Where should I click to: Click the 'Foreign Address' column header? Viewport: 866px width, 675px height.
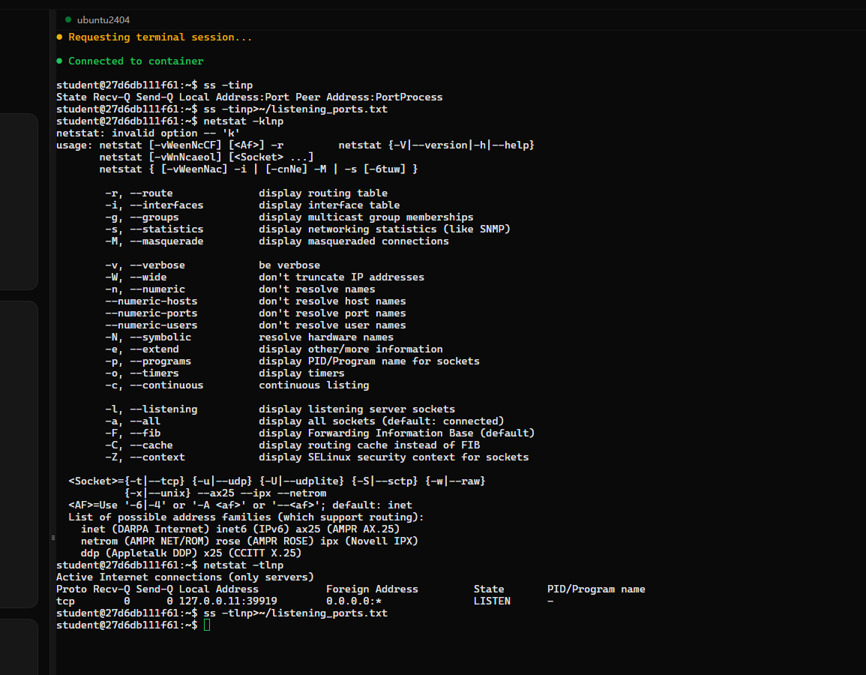coord(372,589)
